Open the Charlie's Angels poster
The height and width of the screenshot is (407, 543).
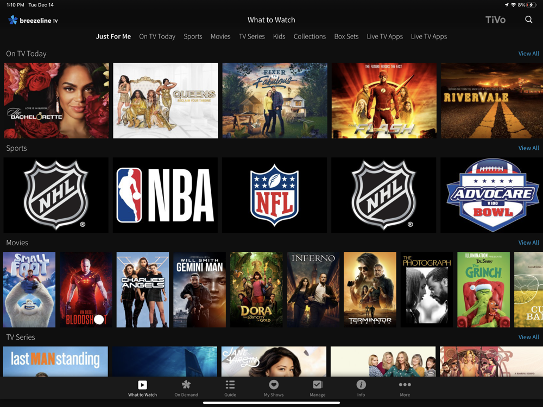[x=143, y=290]
